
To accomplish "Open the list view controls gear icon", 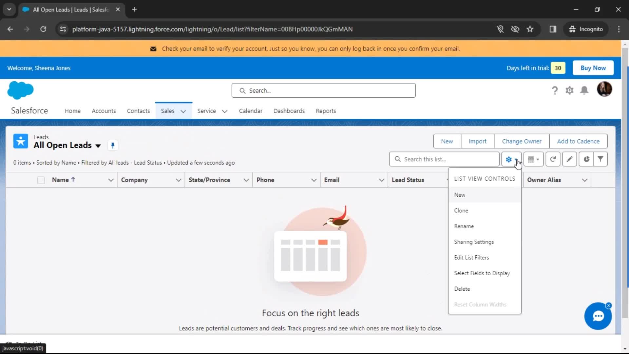I will pyautogui.click(x=511, y=159).
